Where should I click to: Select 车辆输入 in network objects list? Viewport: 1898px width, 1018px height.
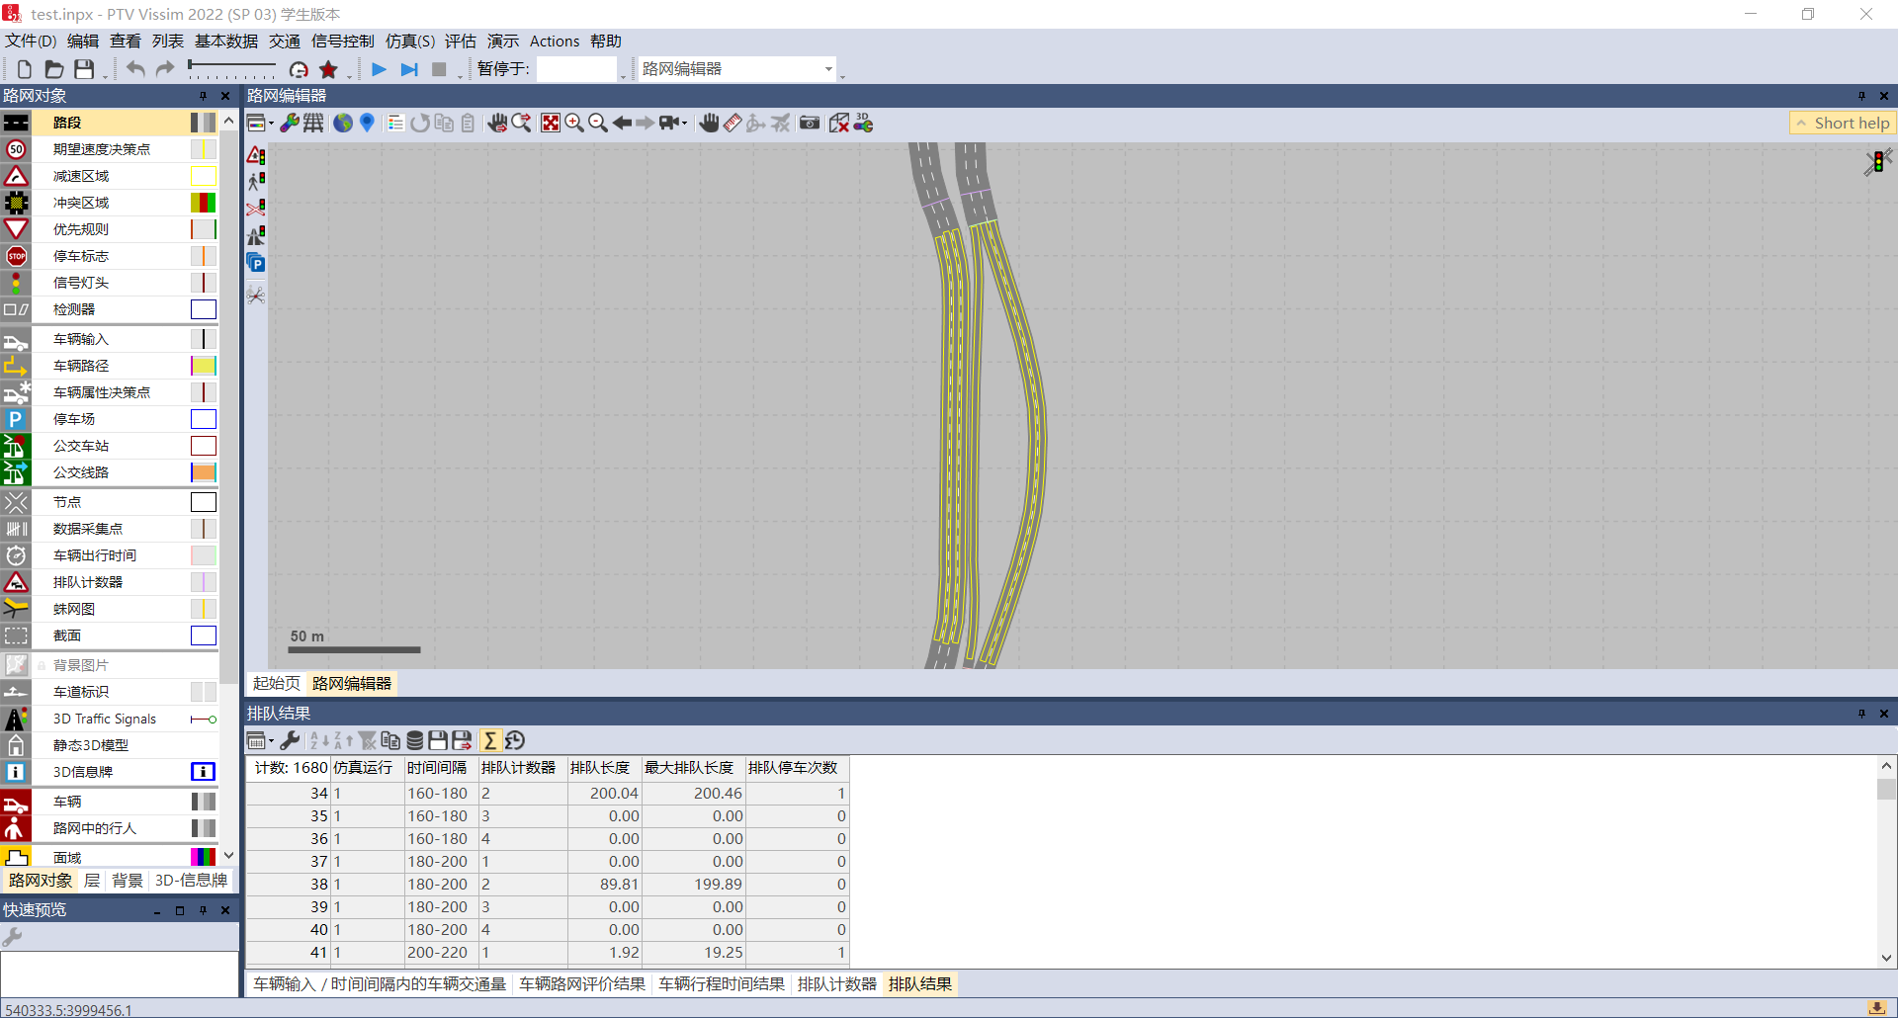(81, 339)
